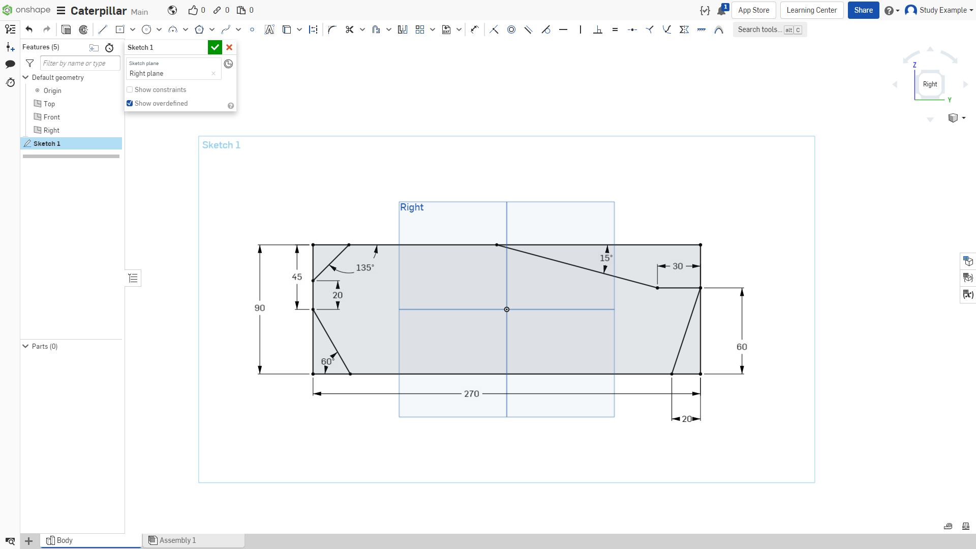Open the polygon tool dropdown arrow
The height and width of the screenshot is (549, 976).
pos(212,29)
